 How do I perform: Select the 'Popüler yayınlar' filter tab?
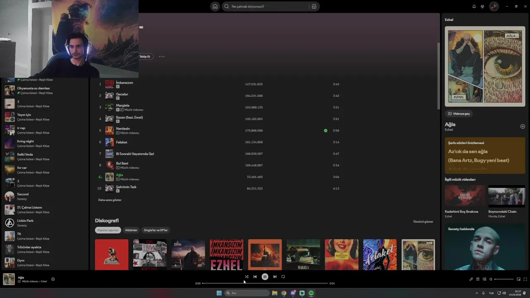click(x=108, y=230)
